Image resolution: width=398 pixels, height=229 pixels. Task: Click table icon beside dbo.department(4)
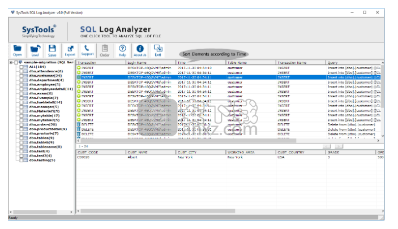[x=25, y=80]
